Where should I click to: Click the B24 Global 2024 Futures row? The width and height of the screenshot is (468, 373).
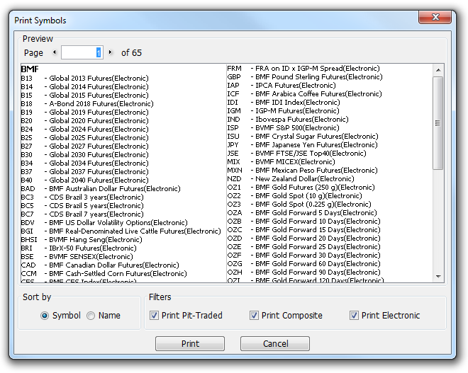(x=84, y=130)
